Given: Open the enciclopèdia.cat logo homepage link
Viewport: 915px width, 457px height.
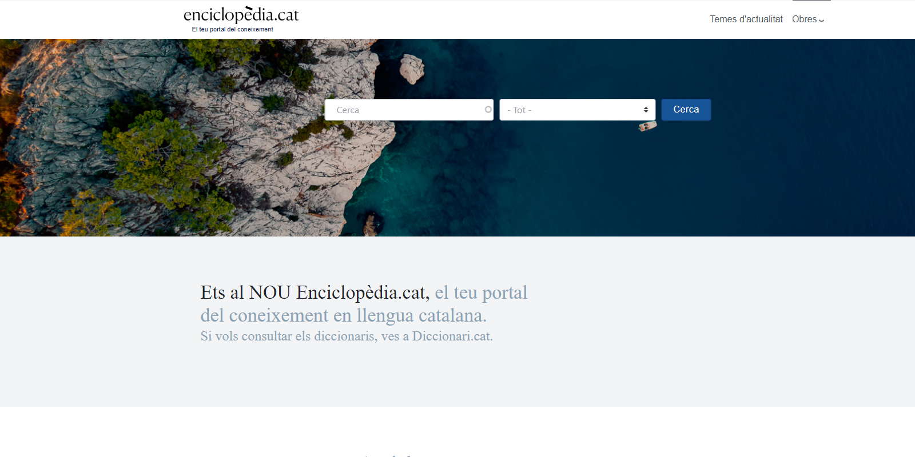Looking at the screenshot, I should 241,15.
